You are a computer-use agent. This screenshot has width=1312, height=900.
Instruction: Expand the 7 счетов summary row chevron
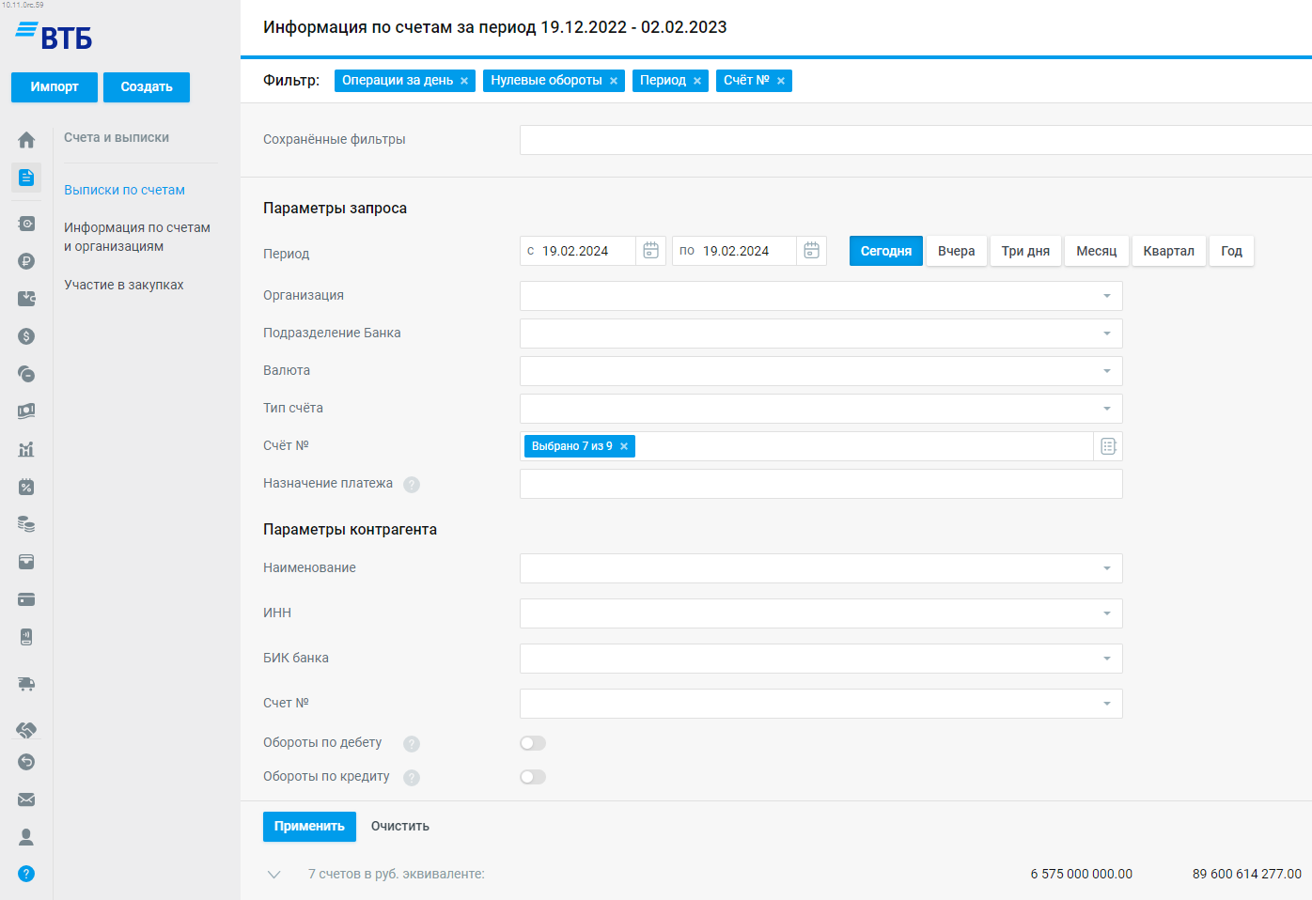[274, 875]
